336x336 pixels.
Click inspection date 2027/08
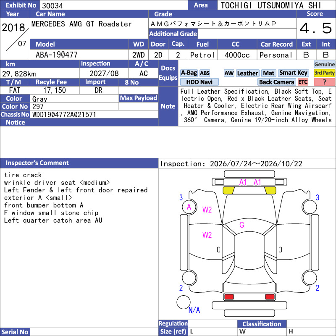coord(104,73)
